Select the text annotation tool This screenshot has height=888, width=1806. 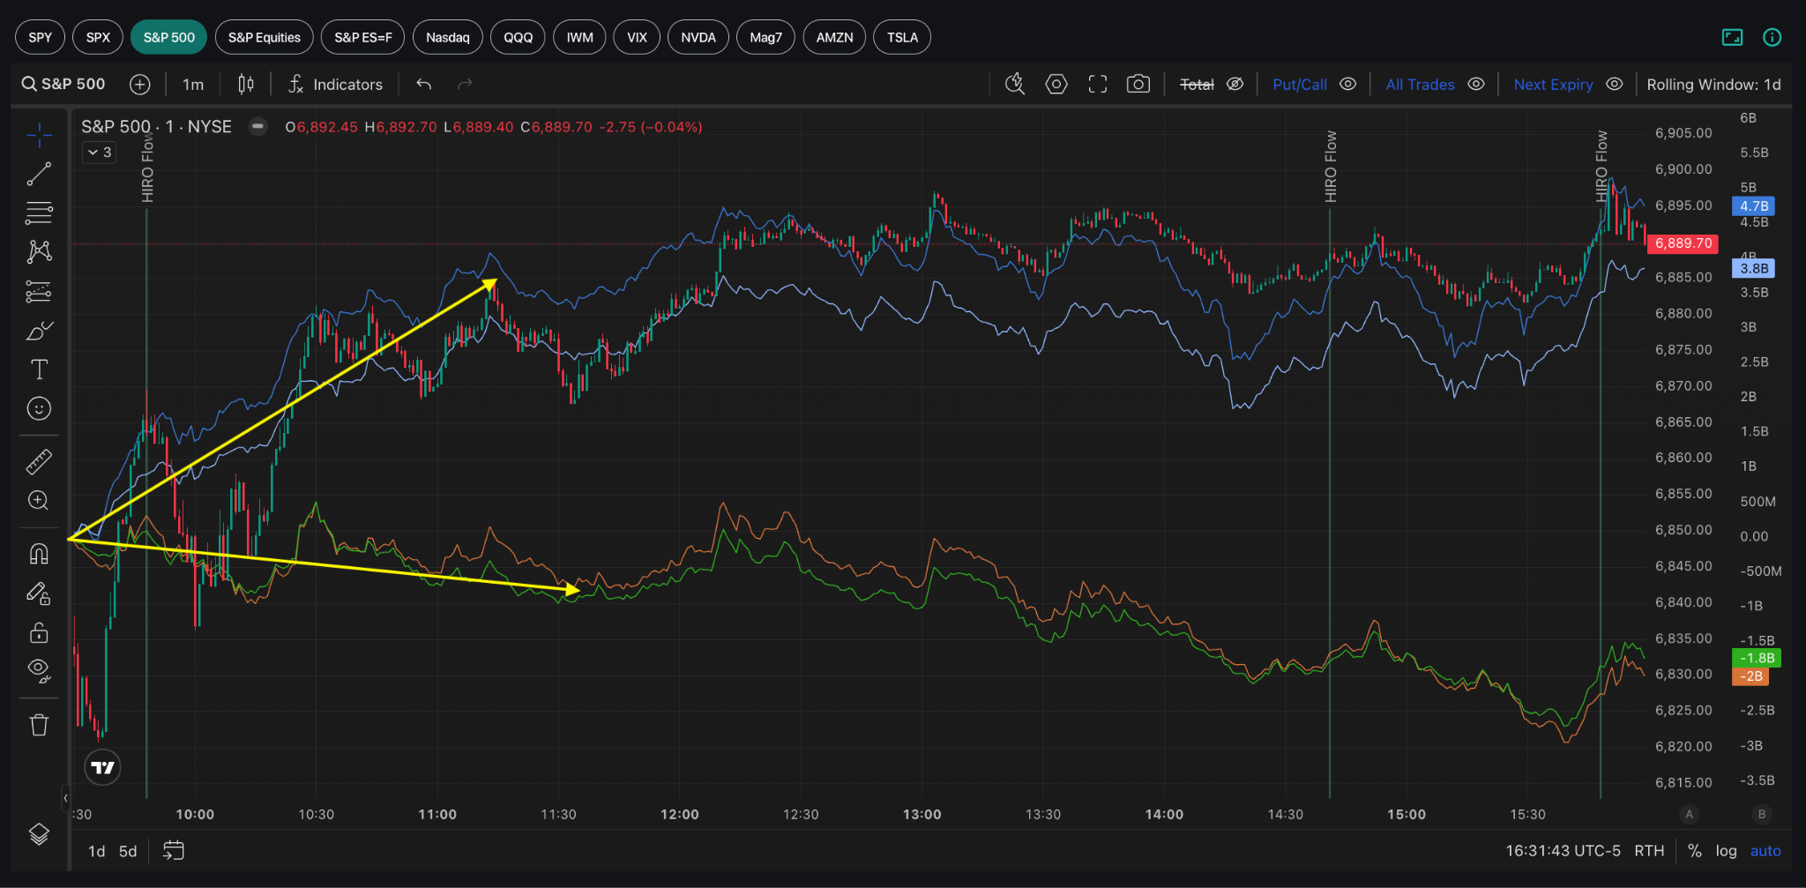[x=39, y=369]
